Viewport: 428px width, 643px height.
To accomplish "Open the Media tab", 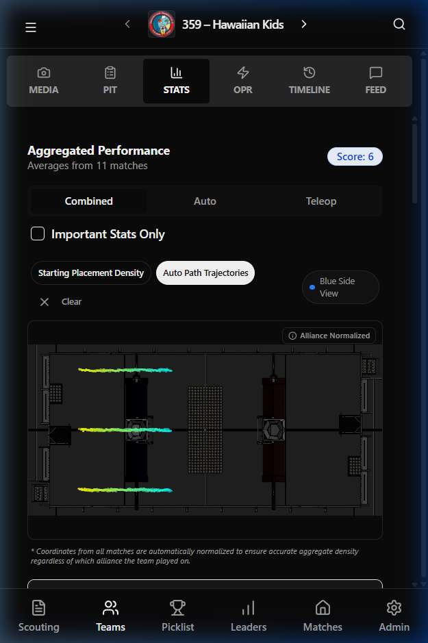I will point(44,81).
